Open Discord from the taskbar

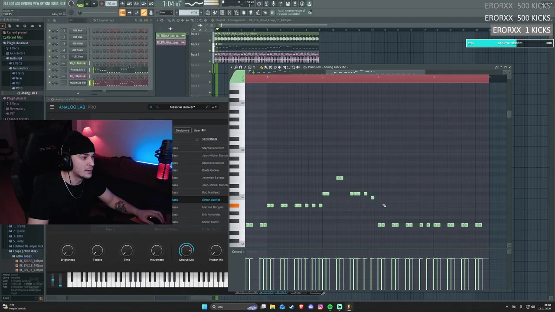click(x=311, y=307)
